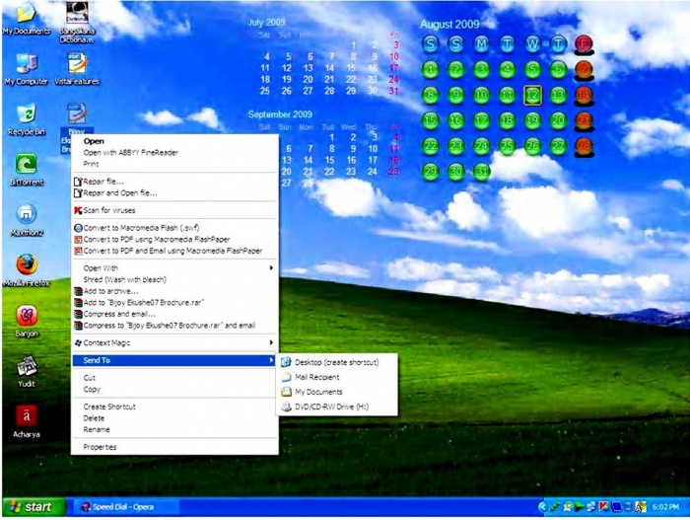The width and height of the screenshot is (690, 520).
Task: Choose Compress to "Bijoy Ekushe07 Brochure.rar" and email
Action: [174, 326]
